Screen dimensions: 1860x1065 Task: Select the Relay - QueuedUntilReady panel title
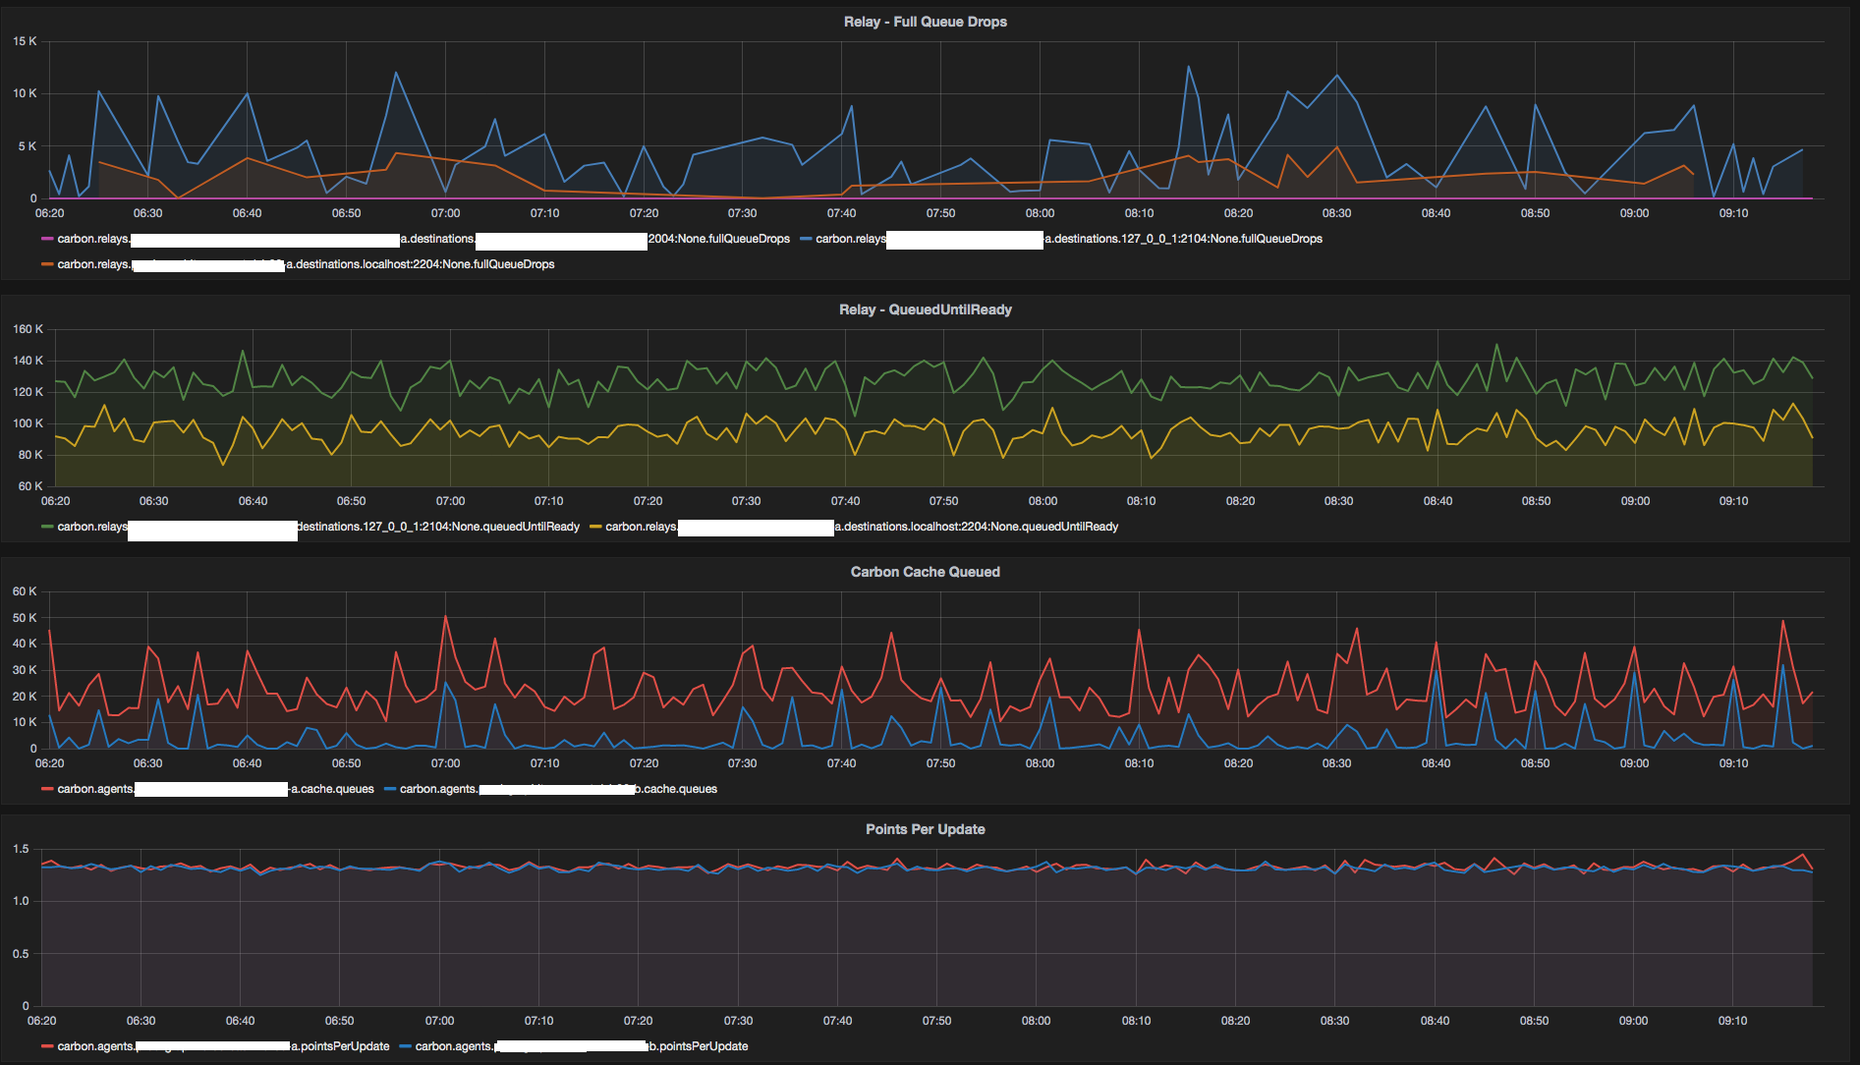925,308
